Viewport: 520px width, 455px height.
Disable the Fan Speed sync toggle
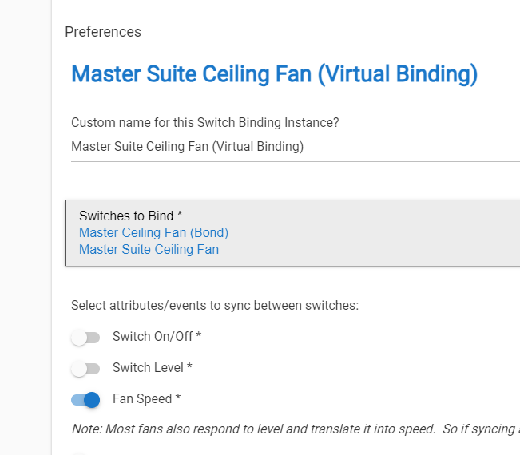85,400
